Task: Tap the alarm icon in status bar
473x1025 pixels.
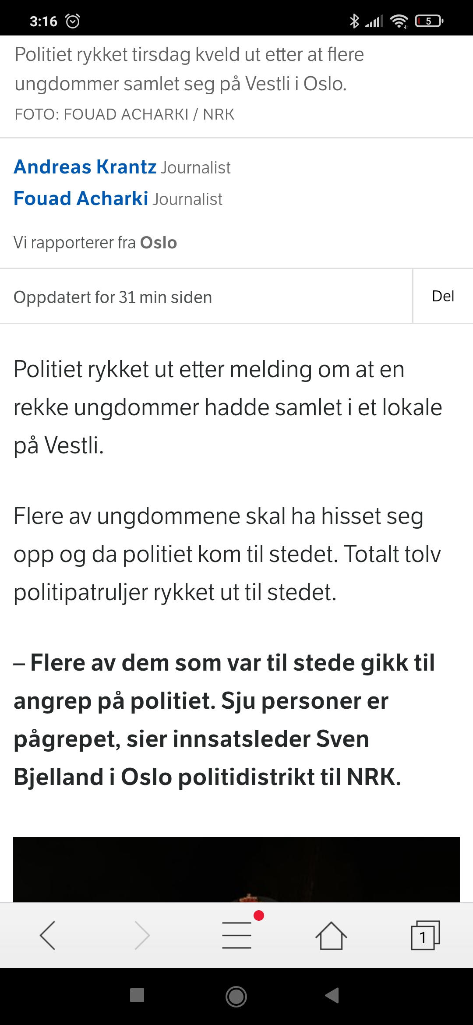Action: click(73, 21)
